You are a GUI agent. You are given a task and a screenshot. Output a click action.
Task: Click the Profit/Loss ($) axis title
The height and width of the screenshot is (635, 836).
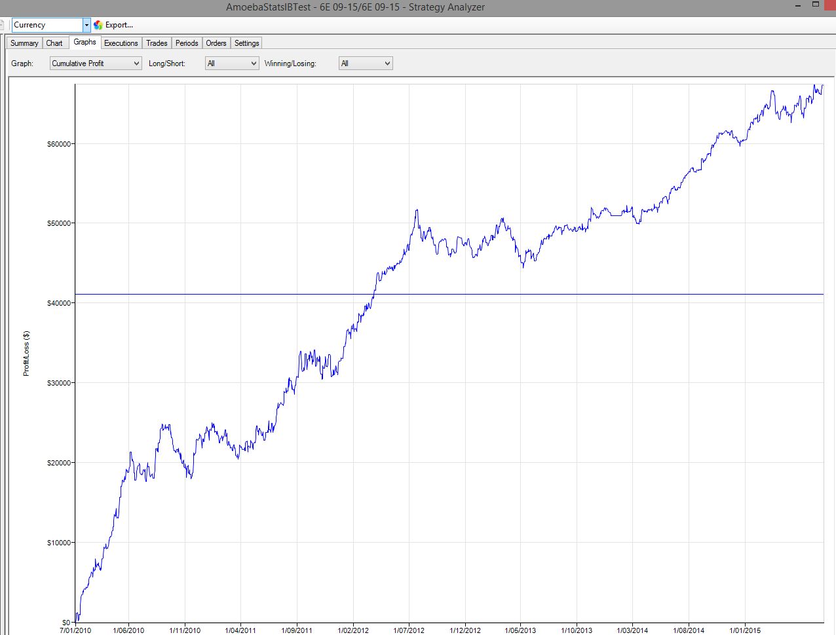click(26, 354)
